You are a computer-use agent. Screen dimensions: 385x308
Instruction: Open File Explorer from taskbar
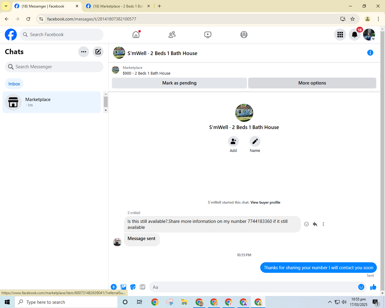tap(184, 302)
